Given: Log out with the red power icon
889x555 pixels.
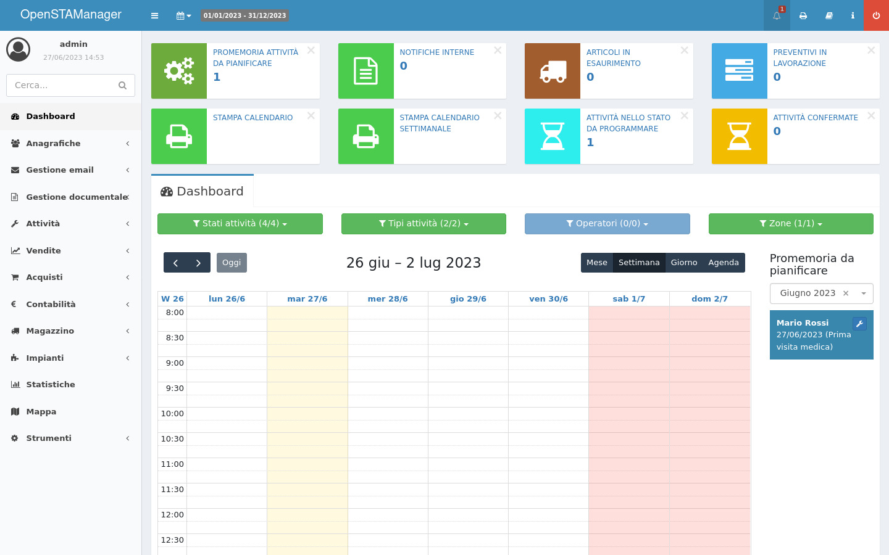Looking at the screenshot, I should tap(876, 15).
